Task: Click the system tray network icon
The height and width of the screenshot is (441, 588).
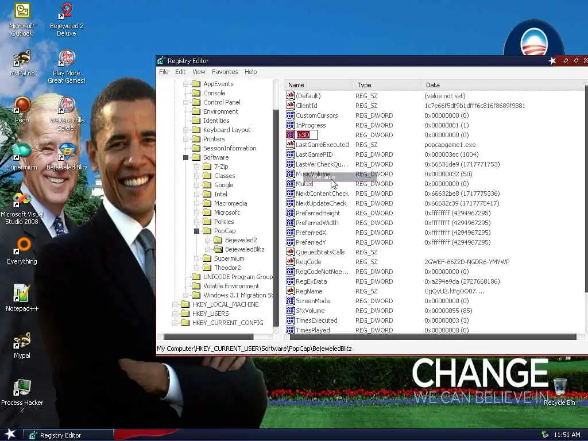Action: coord(545,435)
